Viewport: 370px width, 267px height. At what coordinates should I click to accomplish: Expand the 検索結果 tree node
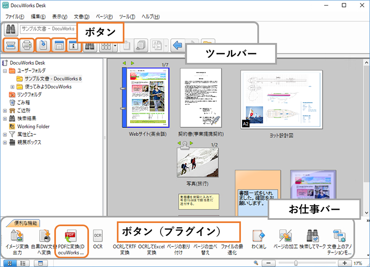(5, 119)
